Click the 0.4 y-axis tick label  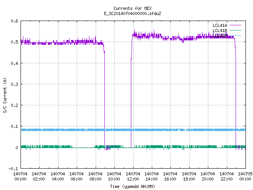pyautogui.click(x=14, y=63)
